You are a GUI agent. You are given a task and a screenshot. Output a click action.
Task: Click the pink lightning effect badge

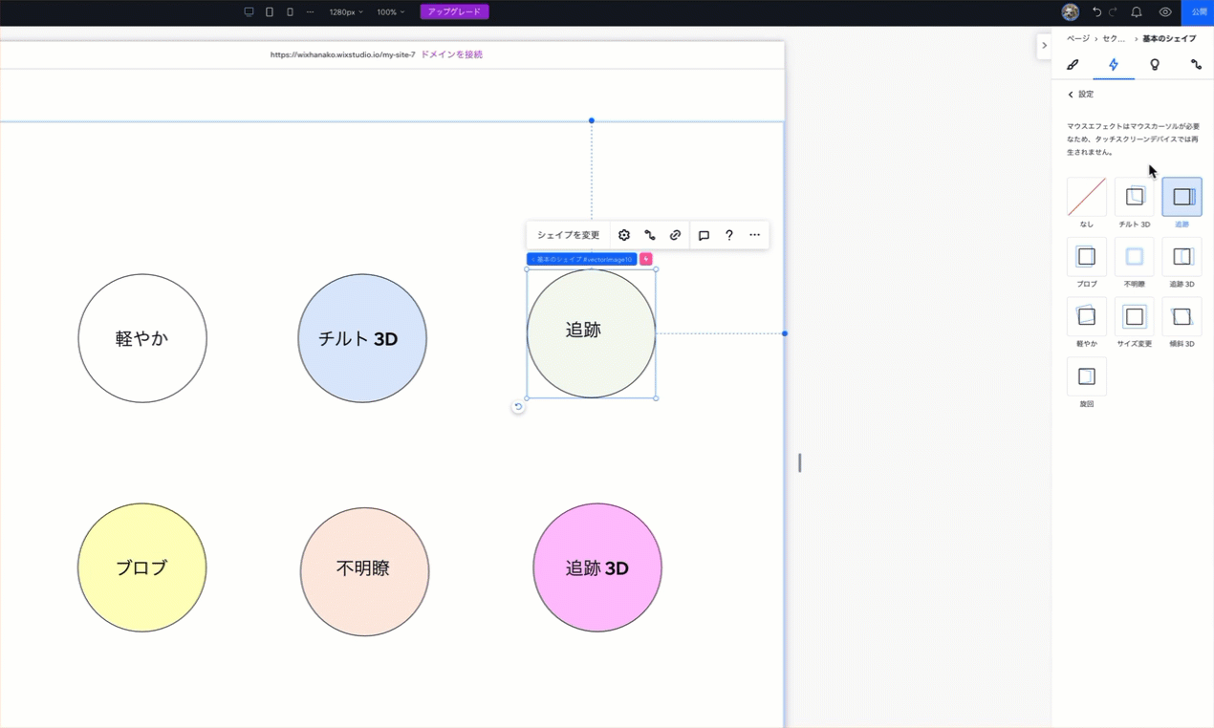pos(646,259)
